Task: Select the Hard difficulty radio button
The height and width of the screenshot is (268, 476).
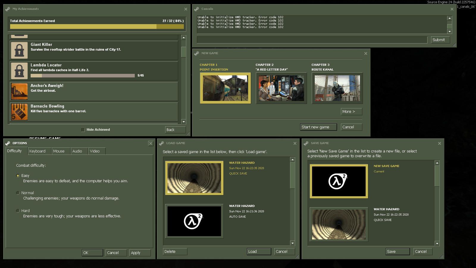Action: click(x=18, y=211)
